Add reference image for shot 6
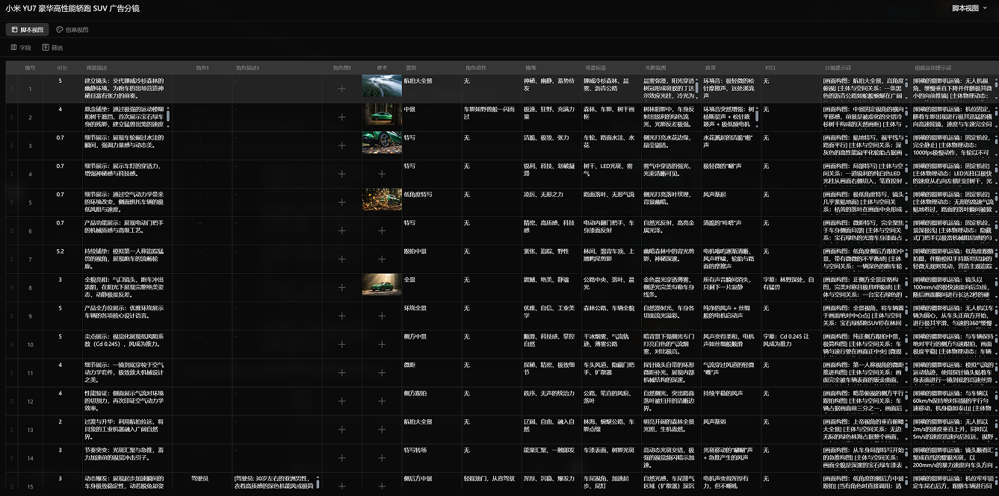The height and width of the screenshot is (496, 999). pyautogui.click(x=382, y=230)
